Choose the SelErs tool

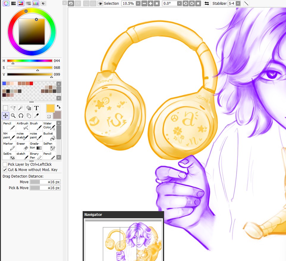click(9, 156)
